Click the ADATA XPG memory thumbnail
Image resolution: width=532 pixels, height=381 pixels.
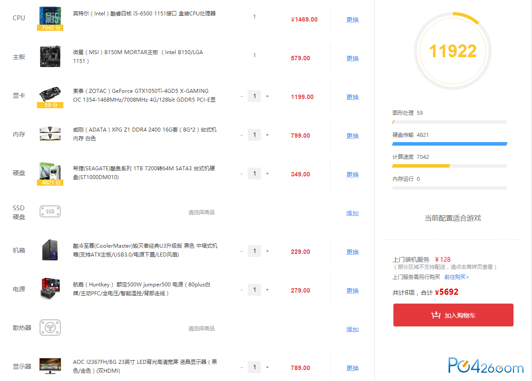tap(50, 134)
